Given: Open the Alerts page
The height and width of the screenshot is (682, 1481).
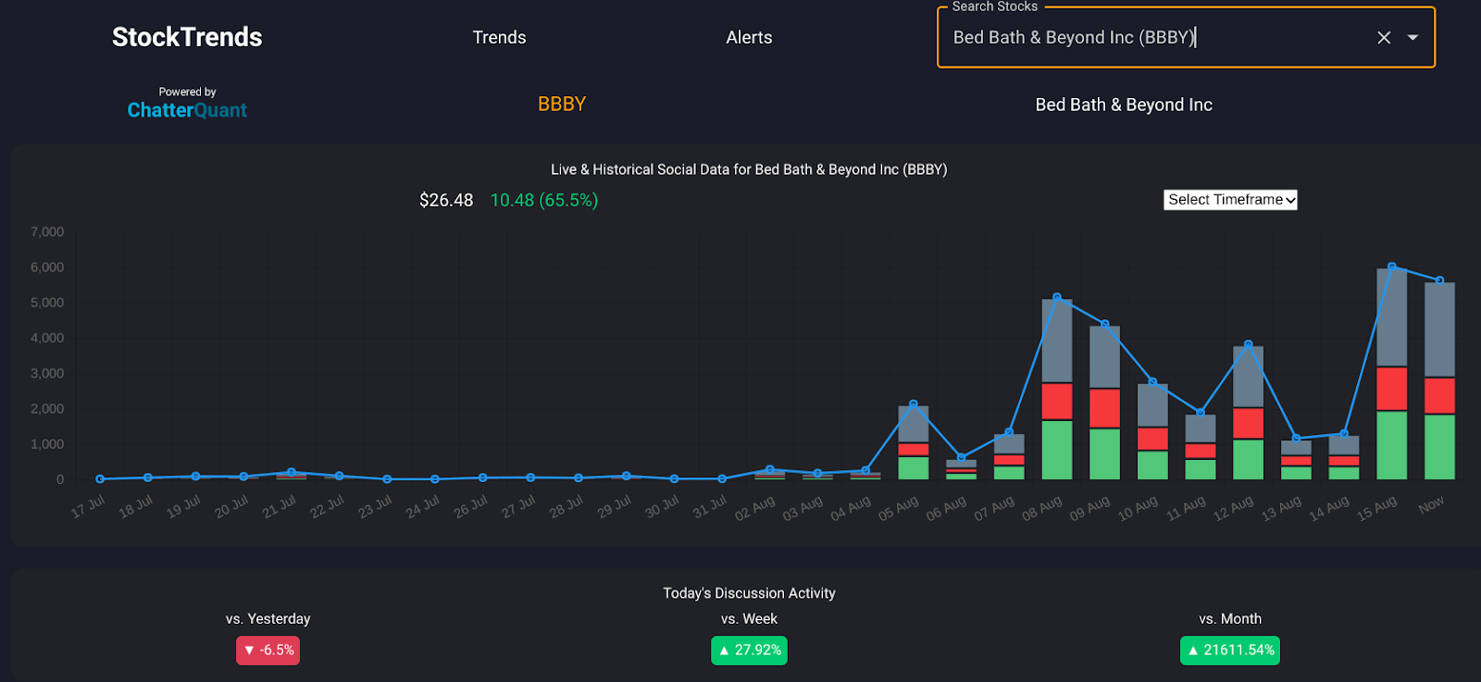Looking at the screenshot, I should click(x=749, y=38).
